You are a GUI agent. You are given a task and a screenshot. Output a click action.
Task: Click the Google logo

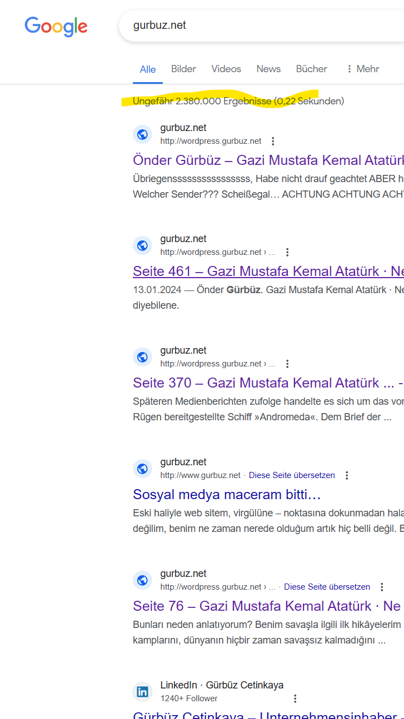click(56, 26)
